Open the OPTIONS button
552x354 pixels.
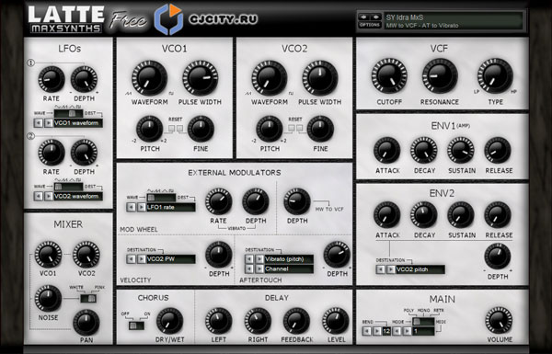click(370, 25)
